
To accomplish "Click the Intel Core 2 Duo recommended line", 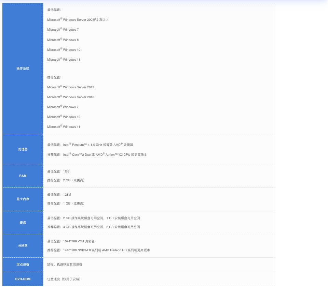I will click(97, 154).
